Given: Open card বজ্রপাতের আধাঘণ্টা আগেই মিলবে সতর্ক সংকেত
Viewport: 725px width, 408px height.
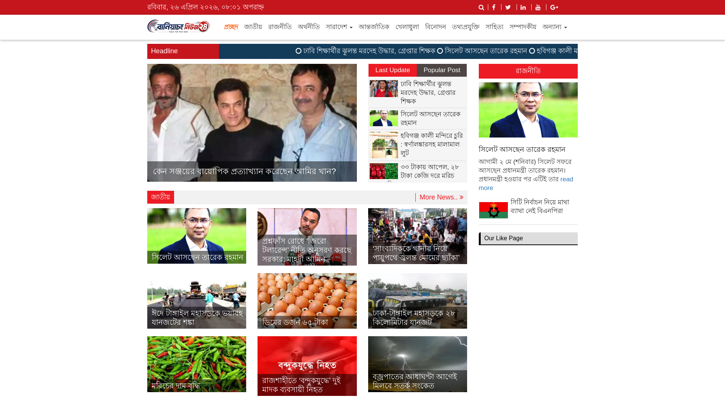Looking at the screenshot, I should pos(418,364).
